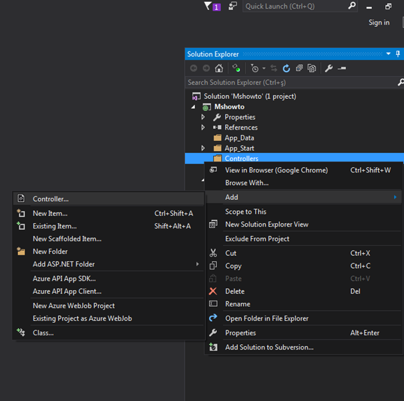Choose New Solution Explorer View
The width and height of the screenshot is (404, 401).
[x=266, y=225]
